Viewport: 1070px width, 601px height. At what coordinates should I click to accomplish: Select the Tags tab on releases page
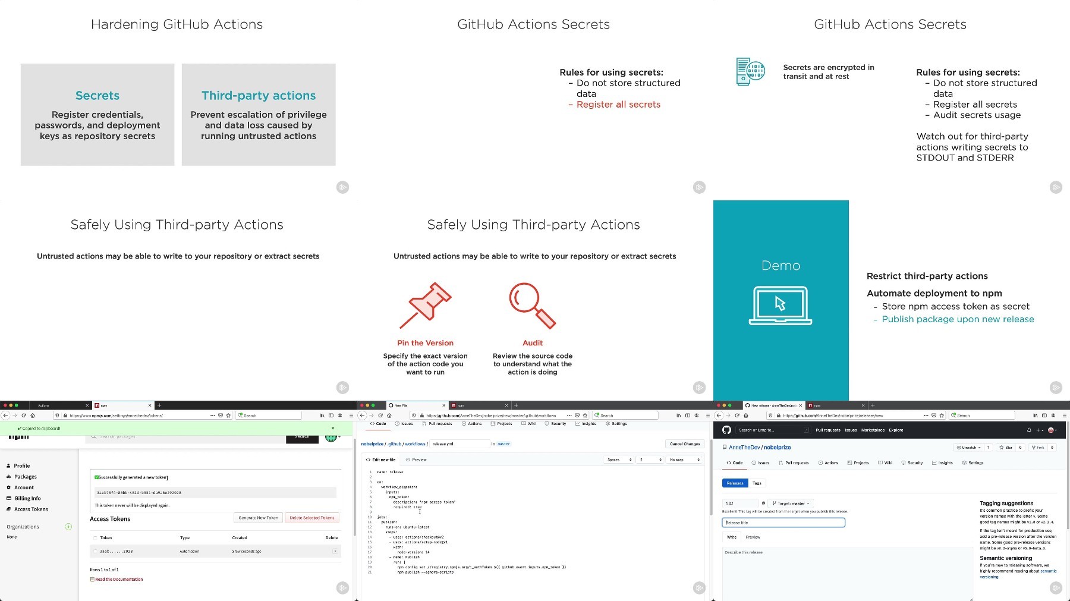click(x=757, y=483)
